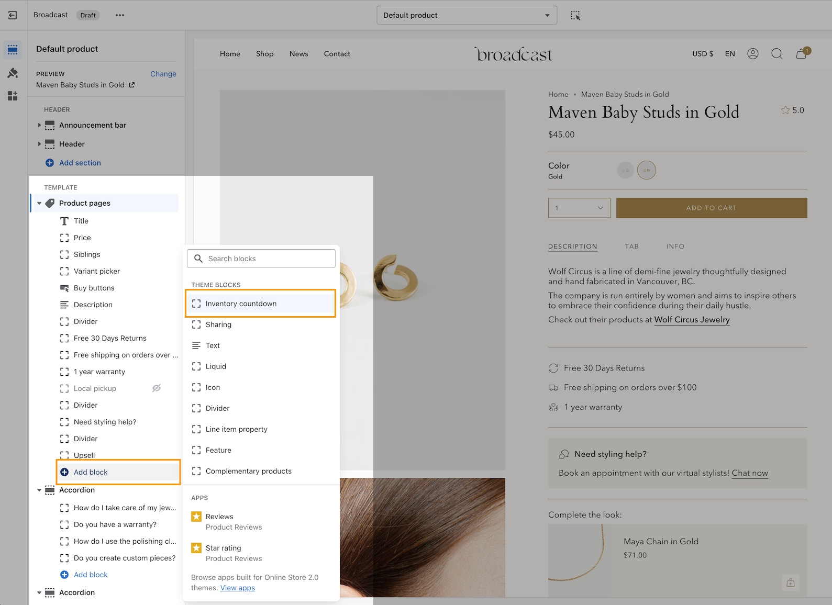Open the app embeds sidebar icon
This screenshot has width=832, height=605.
tap(13, 96)
